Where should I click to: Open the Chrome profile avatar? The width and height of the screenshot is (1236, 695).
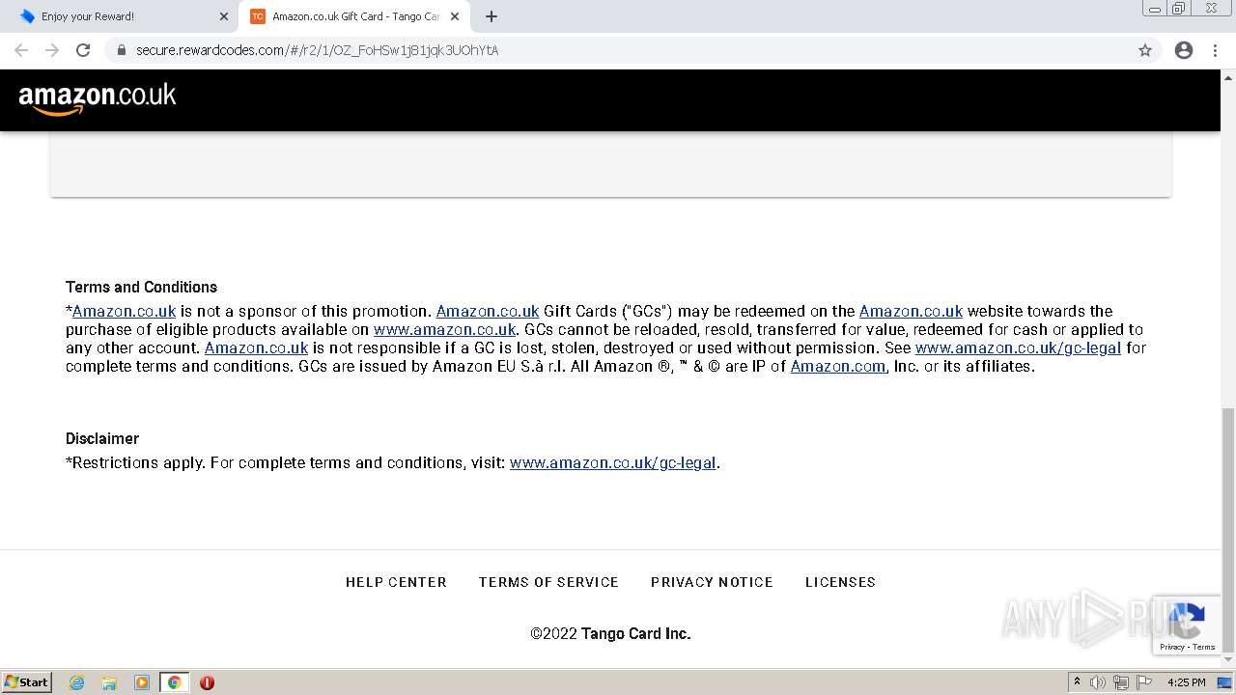pos(1184,50)
